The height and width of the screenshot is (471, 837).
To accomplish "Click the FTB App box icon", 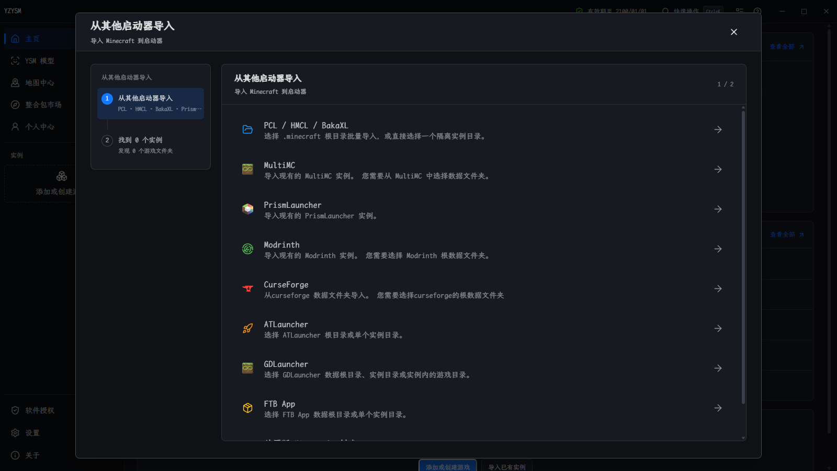I will (247, 408).
